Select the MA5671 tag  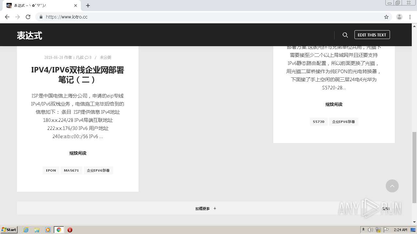(71, 170)
